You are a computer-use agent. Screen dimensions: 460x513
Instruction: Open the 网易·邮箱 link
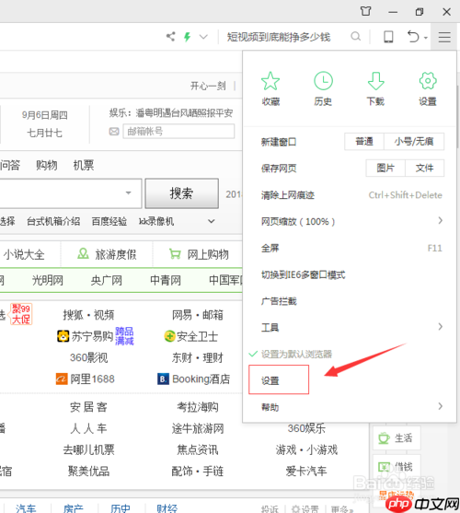[x=198, y=315]
